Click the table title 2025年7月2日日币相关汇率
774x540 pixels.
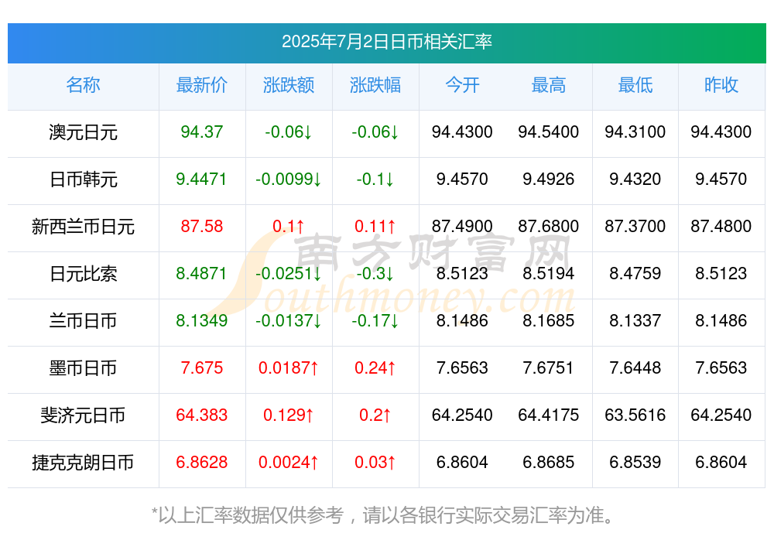(386, 42)
